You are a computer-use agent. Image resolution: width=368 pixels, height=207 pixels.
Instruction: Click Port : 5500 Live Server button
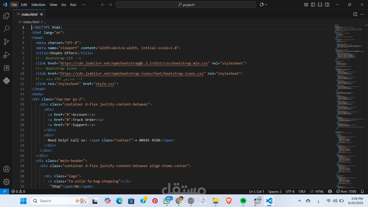pos(346,191)
